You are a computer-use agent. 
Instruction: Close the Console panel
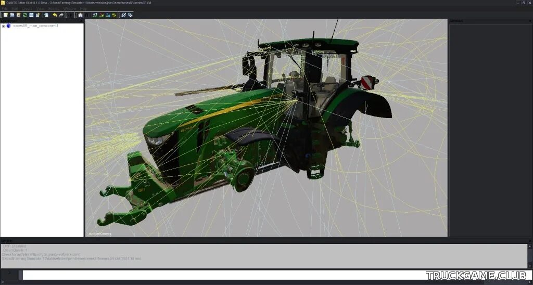(x=530, y=240)
